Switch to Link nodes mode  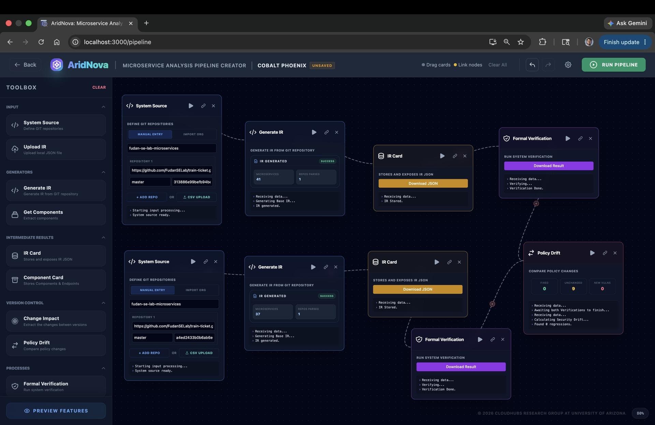point(468,65)
